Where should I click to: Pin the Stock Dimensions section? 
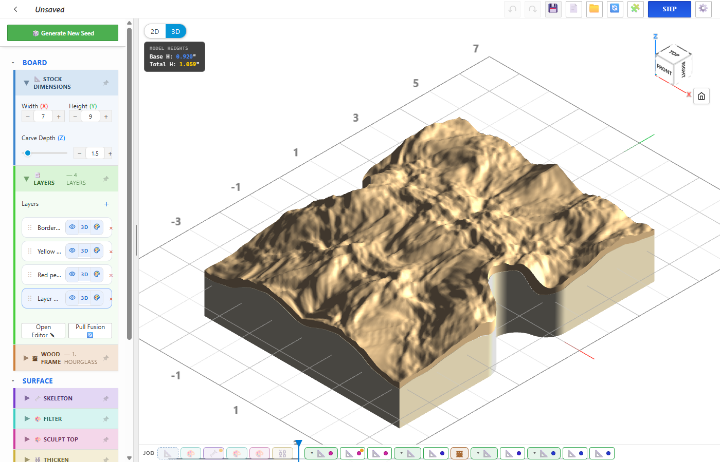(x=106, y=83)
